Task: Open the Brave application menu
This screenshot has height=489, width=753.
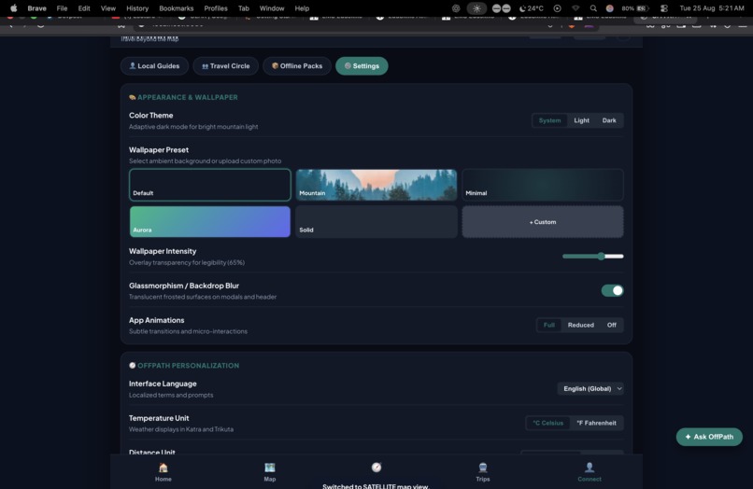Action: point(37,8)
